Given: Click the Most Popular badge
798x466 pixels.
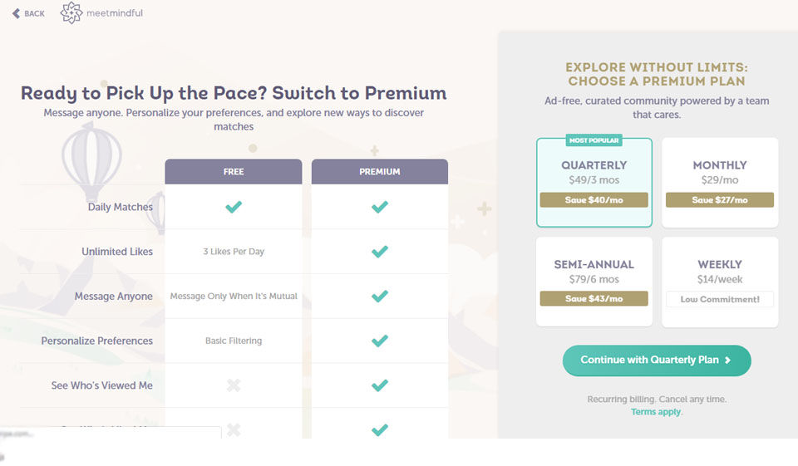Looking at the screenshot, I should pos(594,140).
